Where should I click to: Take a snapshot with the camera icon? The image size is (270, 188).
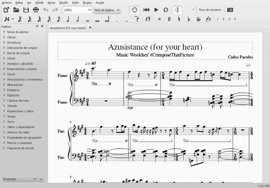[x=230, y=10]
